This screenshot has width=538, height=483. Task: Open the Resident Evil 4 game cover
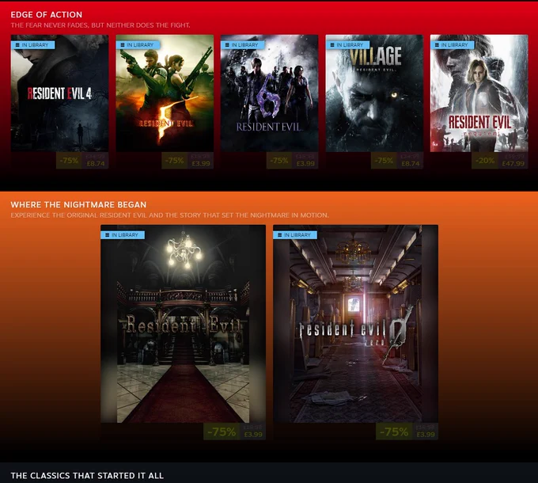pos(59,93)
